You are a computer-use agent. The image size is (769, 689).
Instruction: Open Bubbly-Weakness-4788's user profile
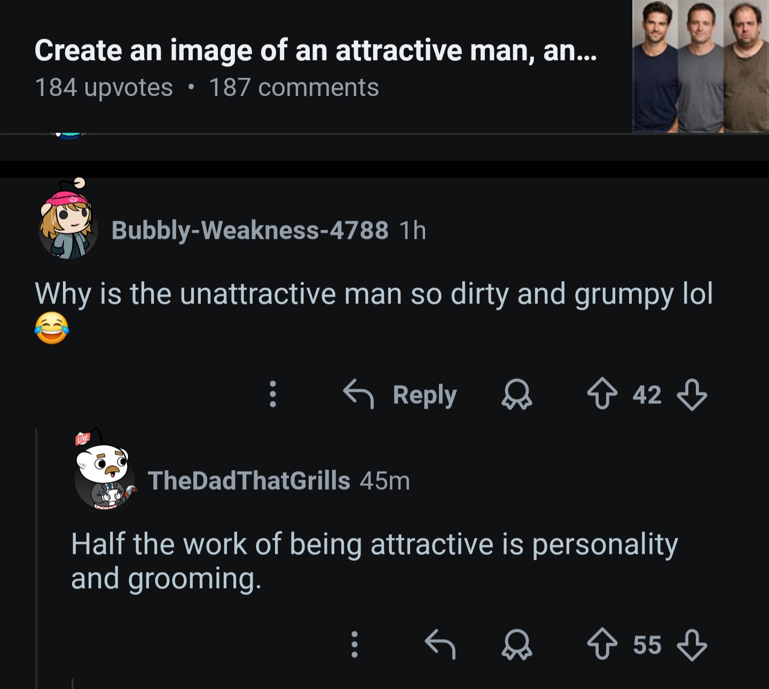click(249, 230)
